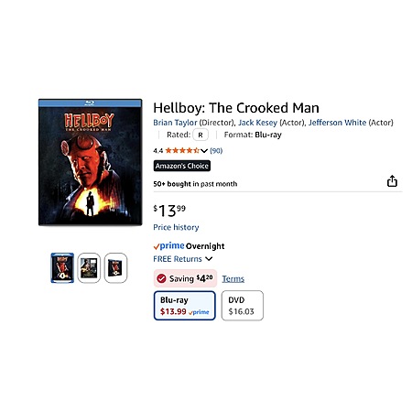Open the 90 reviews link

click(x=216, y=150)
